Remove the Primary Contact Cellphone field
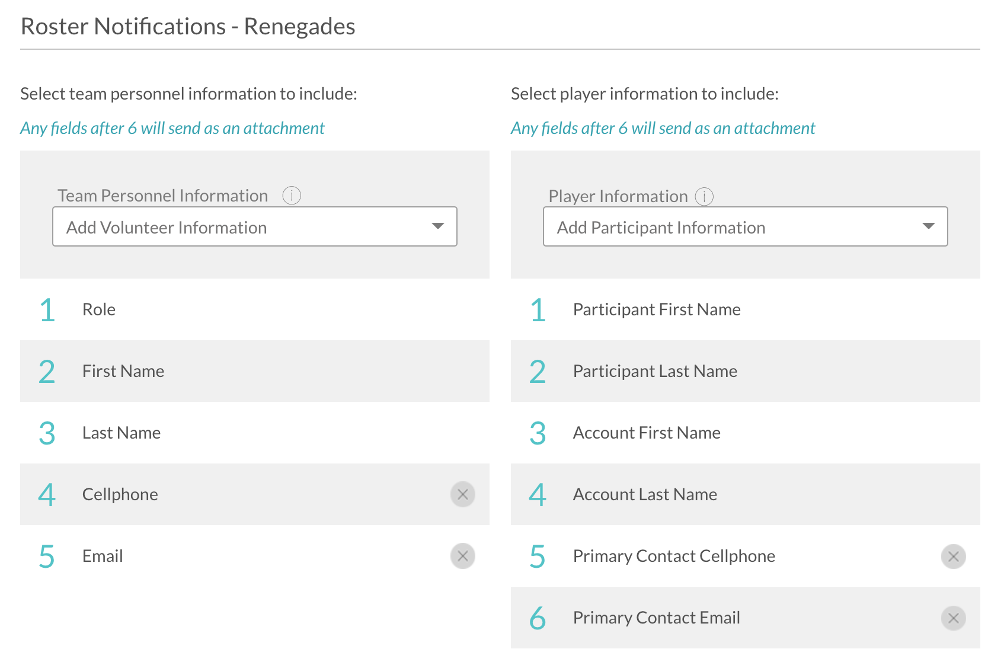This screenshot has height=665, width=1004. [x=953, y=557]
